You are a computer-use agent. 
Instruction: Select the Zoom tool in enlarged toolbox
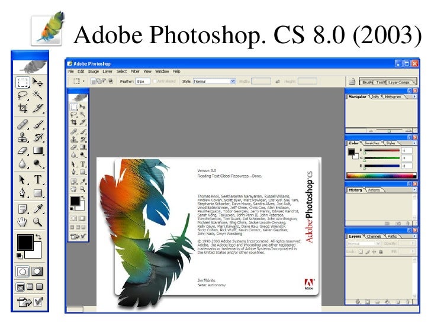[38, 222]
